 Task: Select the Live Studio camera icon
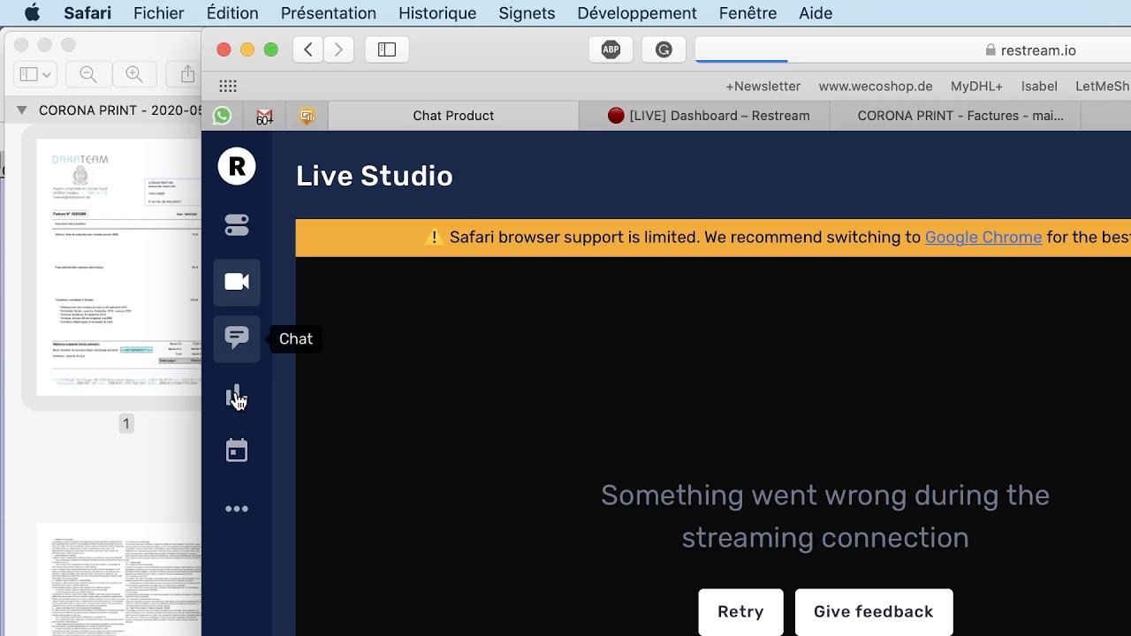237,282
